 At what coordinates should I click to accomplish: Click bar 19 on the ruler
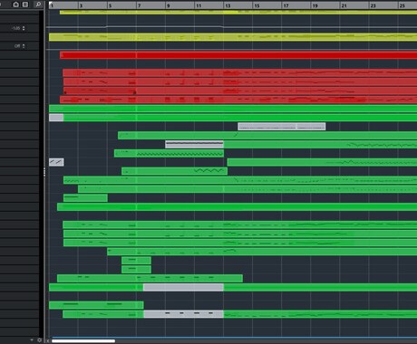[315, 5]
